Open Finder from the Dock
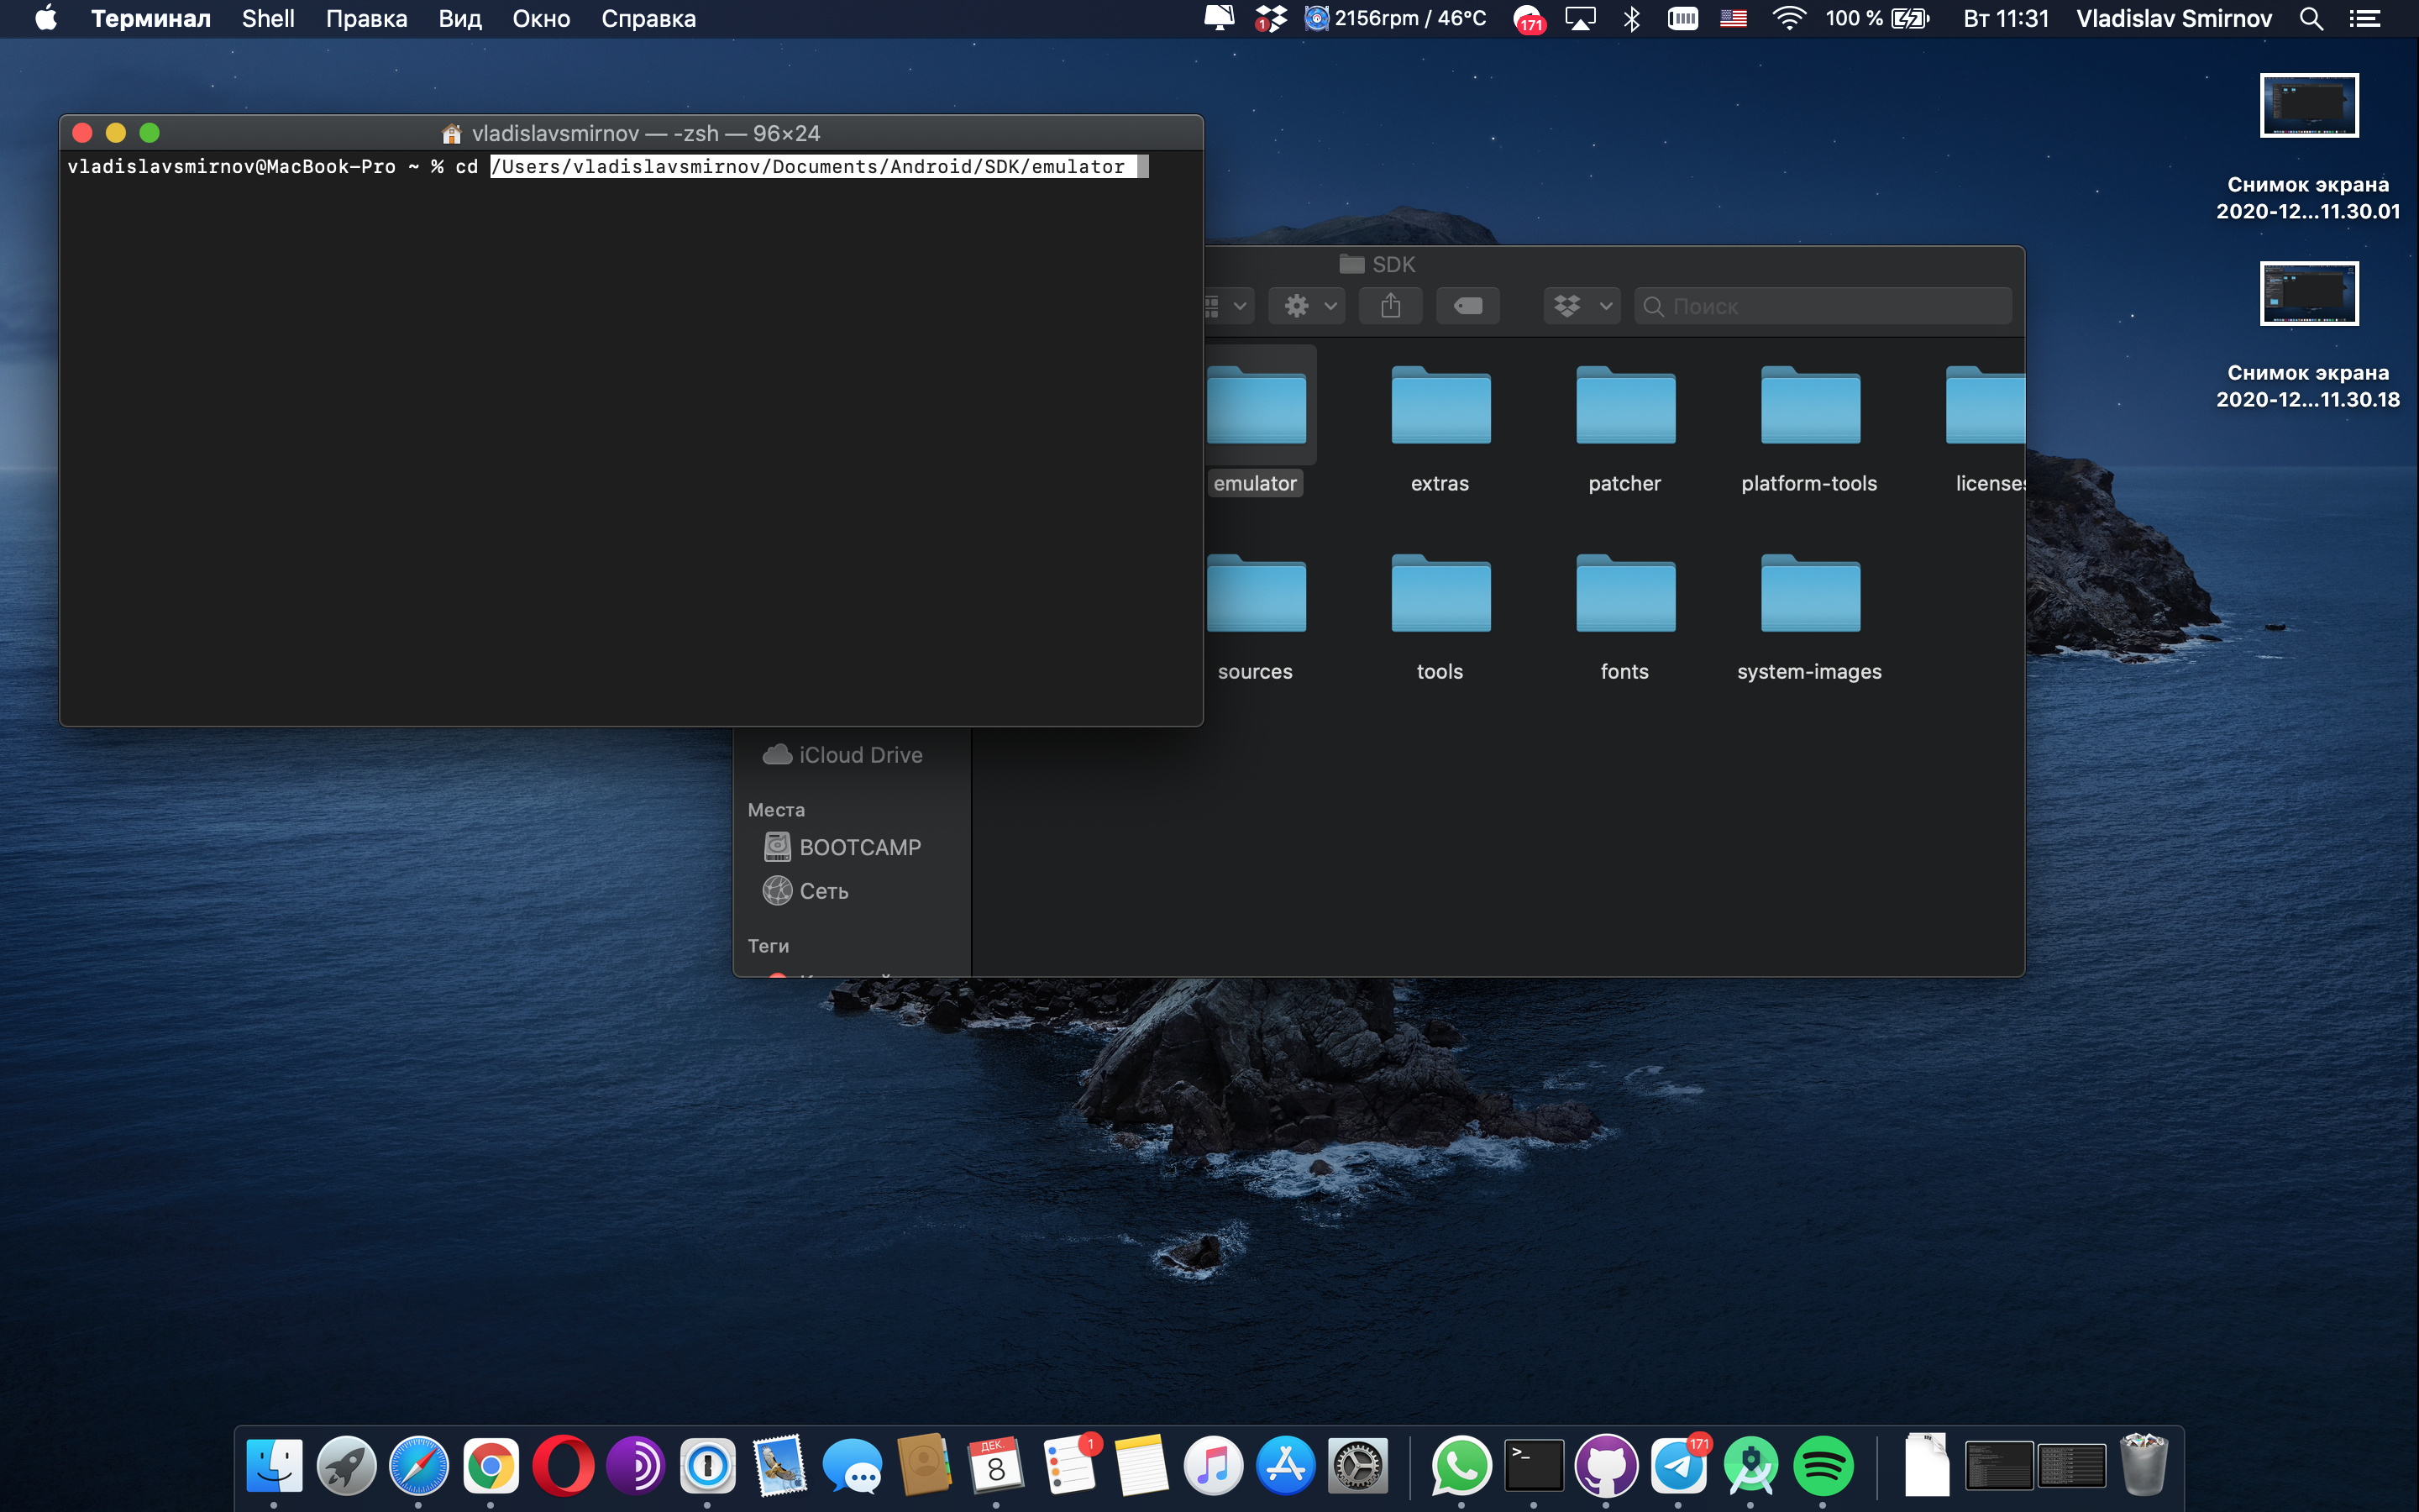The width and height of the screenshot is (2419, 1512). [274, 1466]
